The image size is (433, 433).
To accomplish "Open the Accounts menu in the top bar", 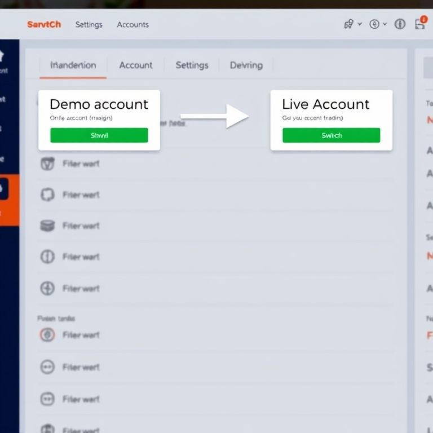I will pos(132,25).
